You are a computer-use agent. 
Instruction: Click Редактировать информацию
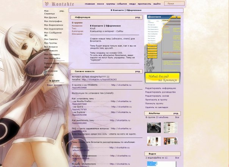pos(160,88)
